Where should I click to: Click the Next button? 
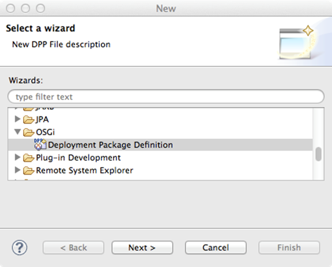(142, 247)
